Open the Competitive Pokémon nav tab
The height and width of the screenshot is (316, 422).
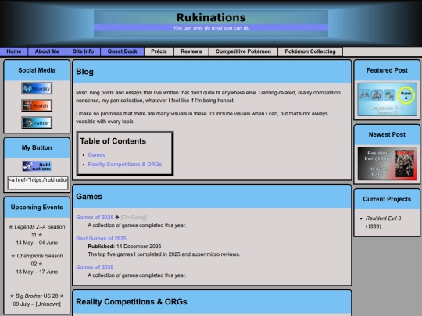click(243, 51)
